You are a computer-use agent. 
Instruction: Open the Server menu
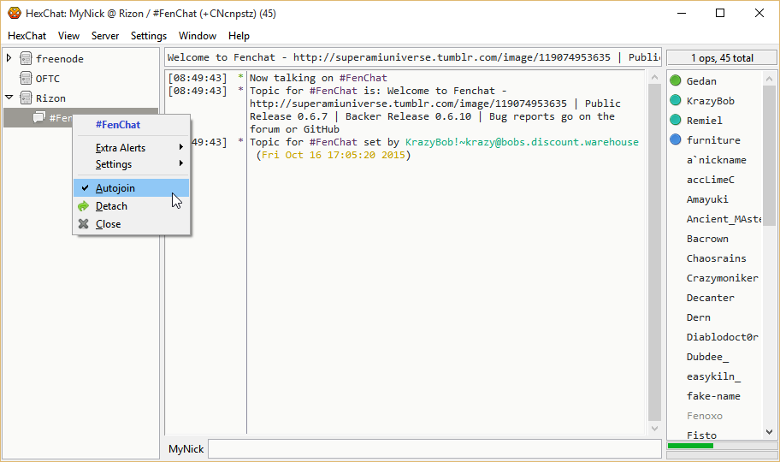[105, 36]
